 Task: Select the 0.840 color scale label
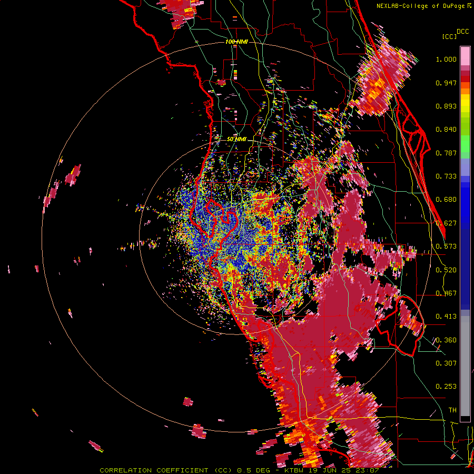pos(446,130)
